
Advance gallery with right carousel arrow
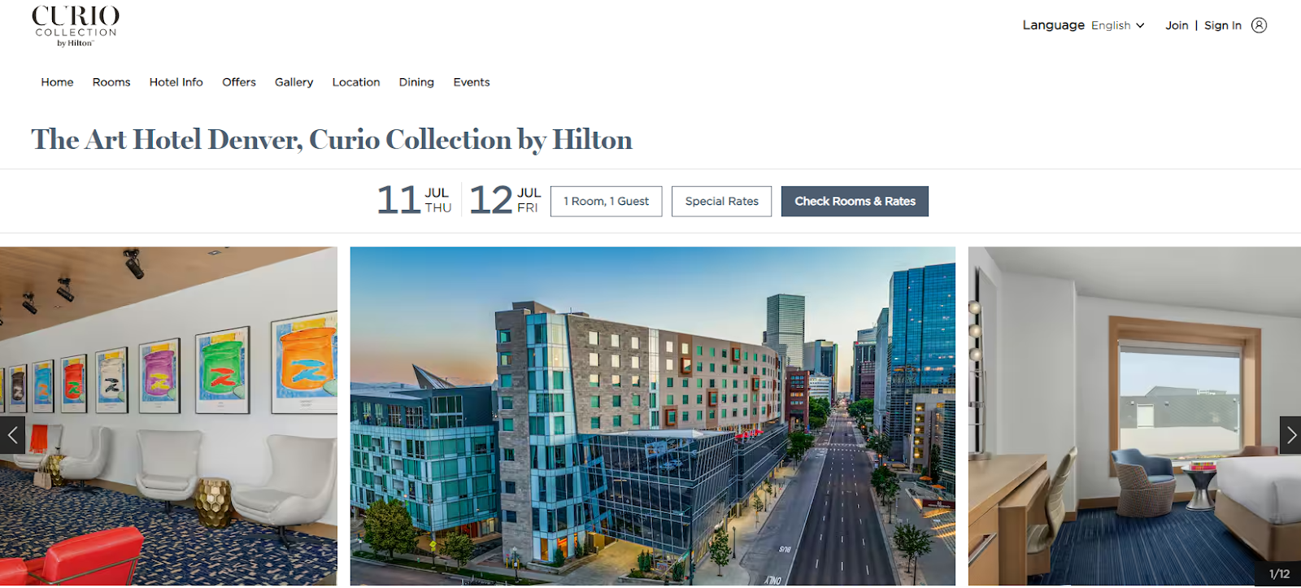pos(1290,435)
